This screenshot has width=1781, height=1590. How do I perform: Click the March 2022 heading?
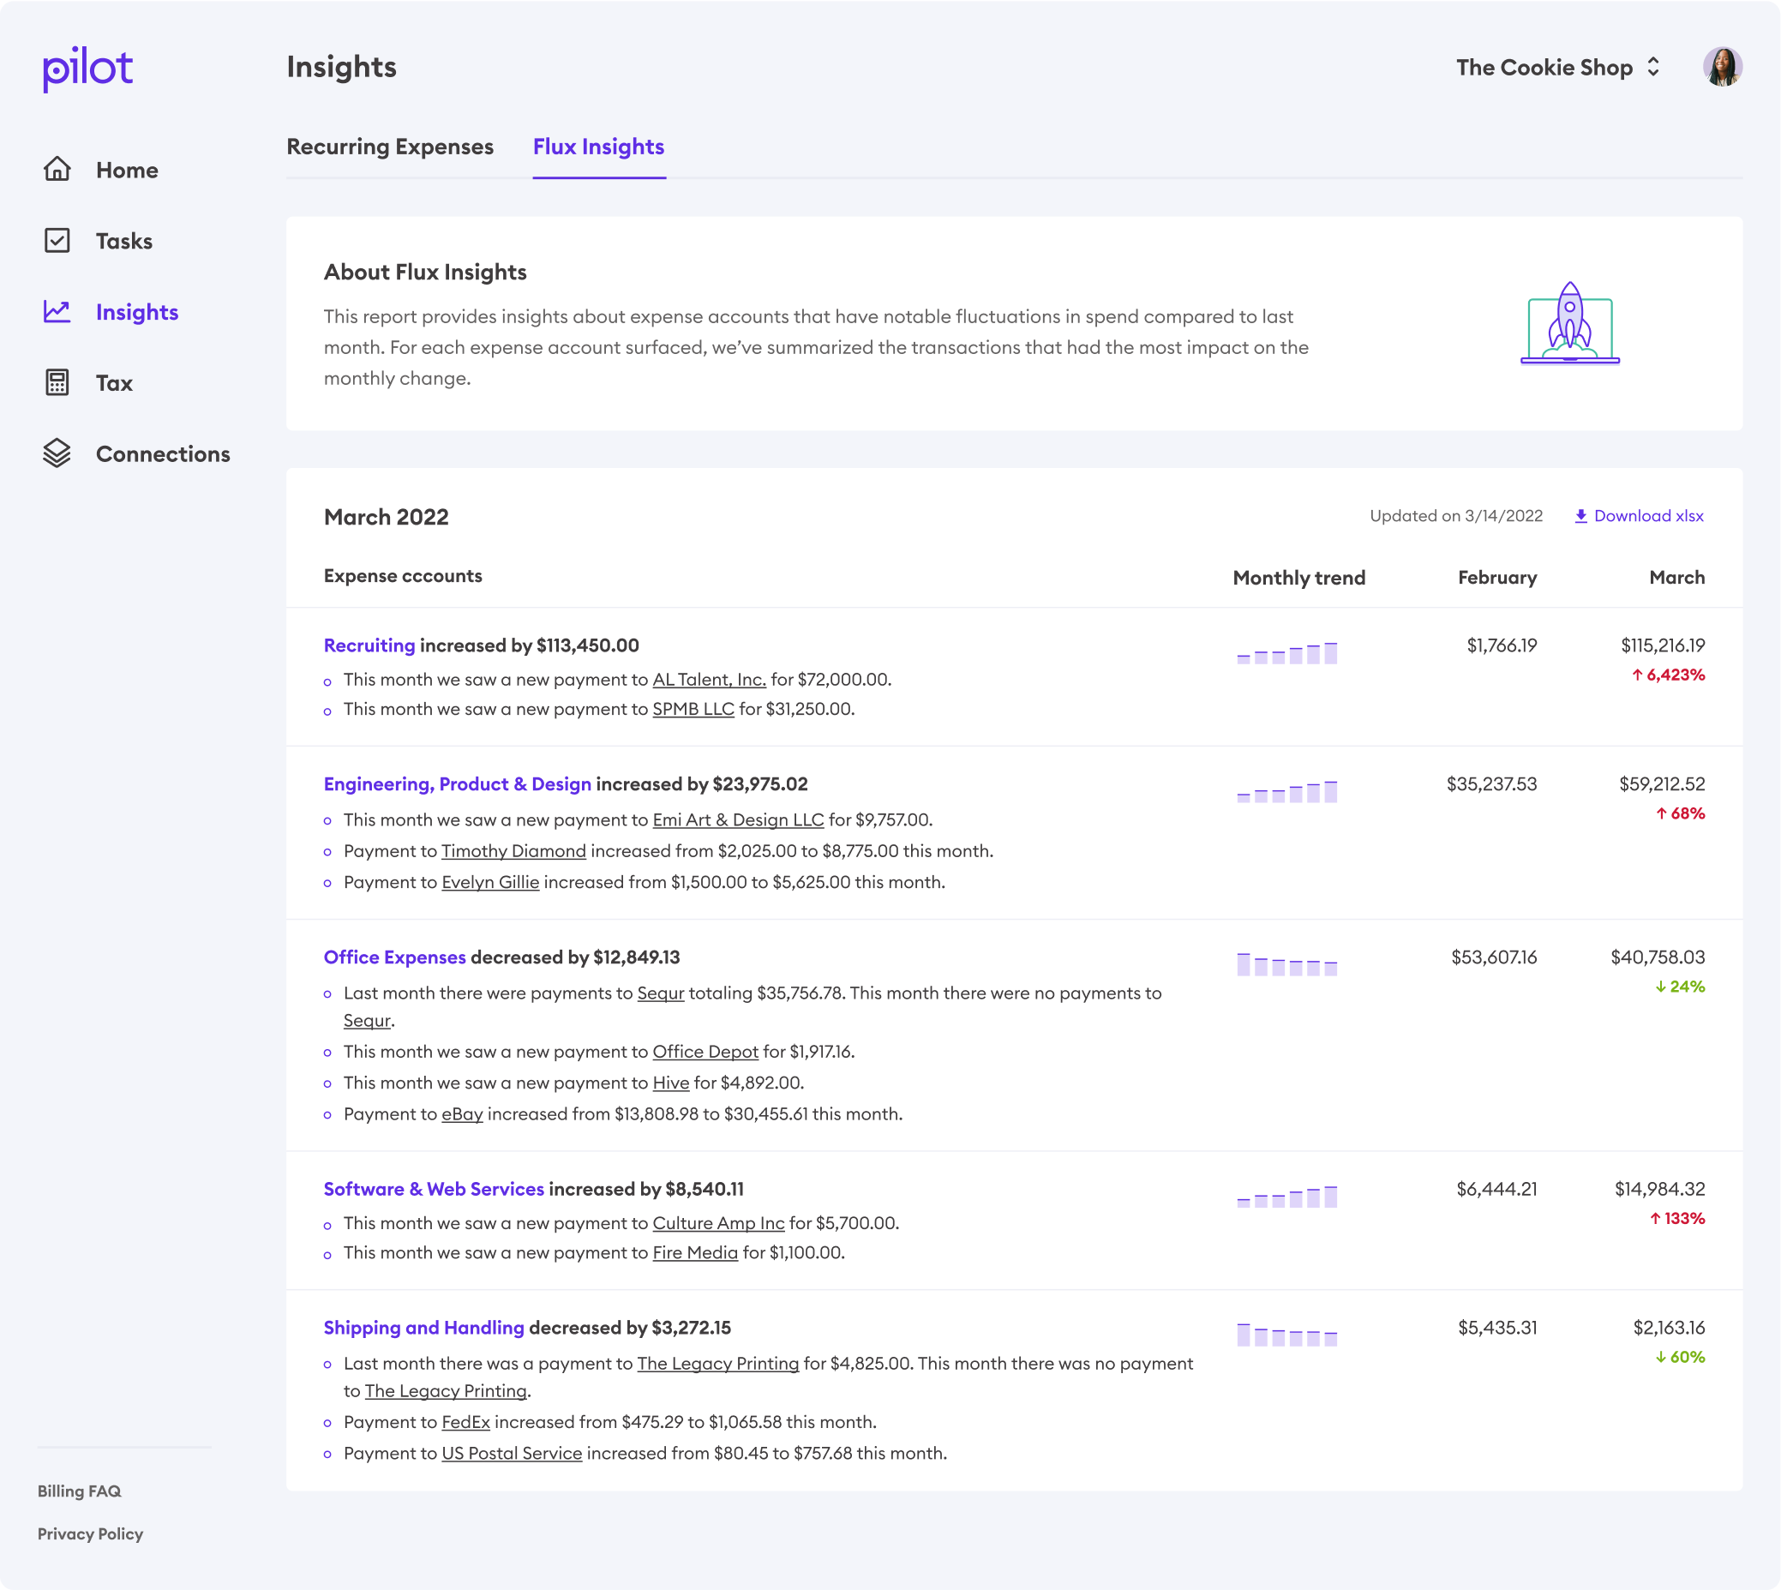[386, 517]
